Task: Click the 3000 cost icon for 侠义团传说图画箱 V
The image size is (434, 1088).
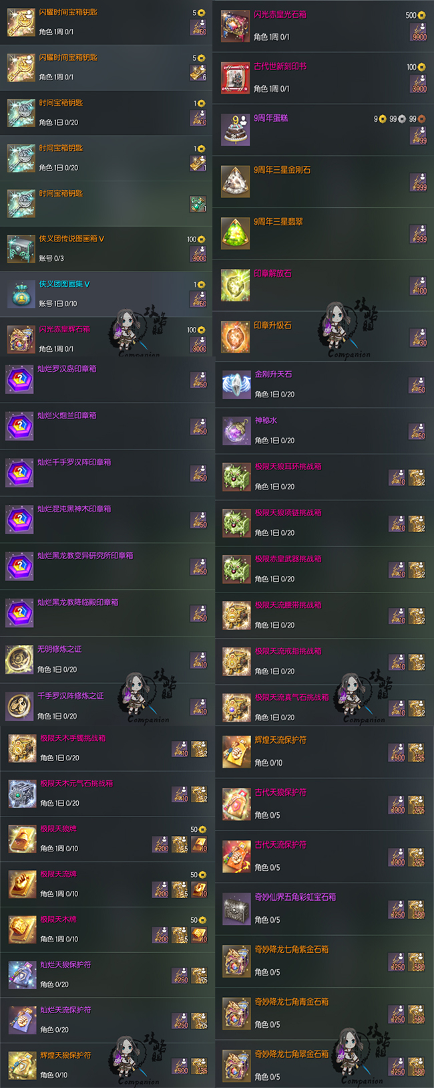Action: [199, 253]
